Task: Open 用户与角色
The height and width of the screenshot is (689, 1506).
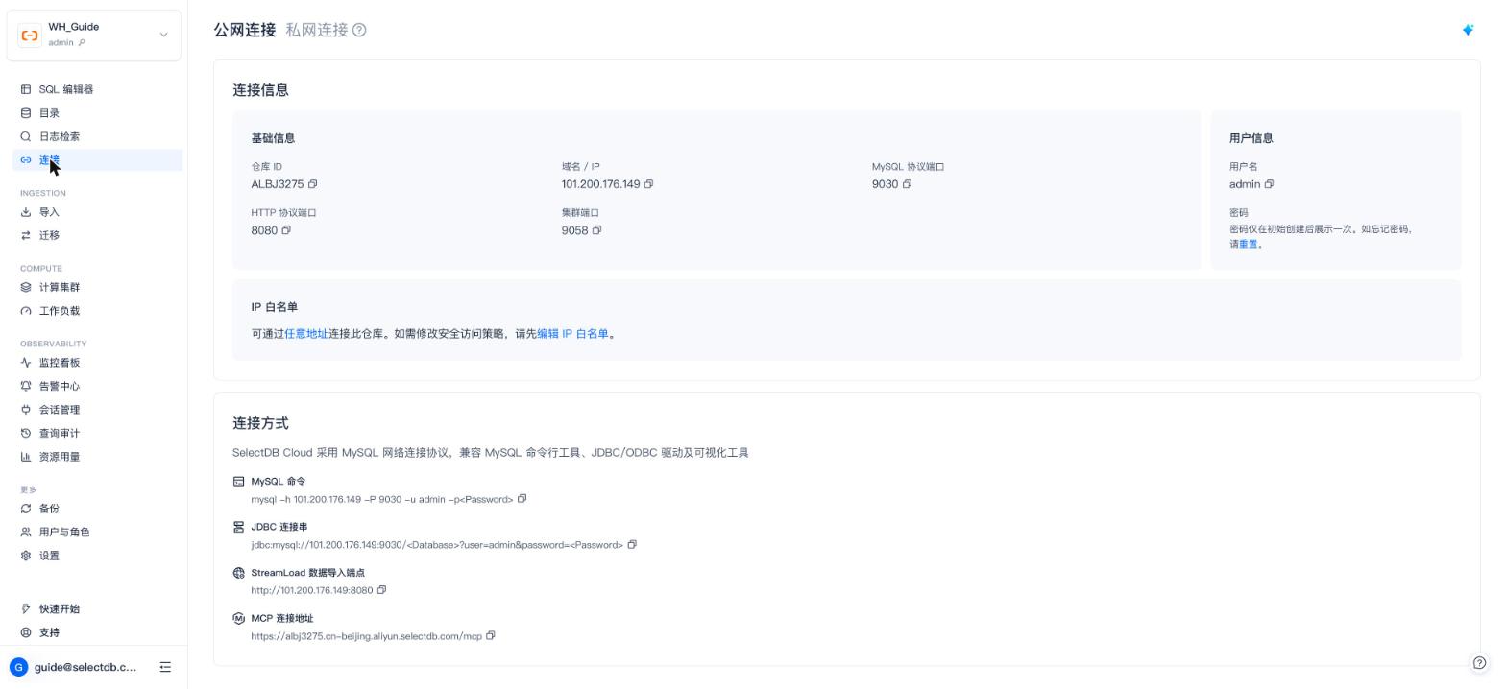Action: tap(97, 532)
